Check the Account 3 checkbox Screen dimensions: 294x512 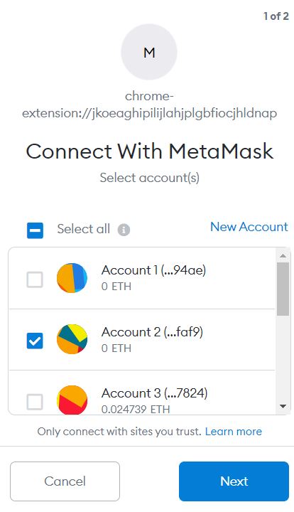coord(35,402)
